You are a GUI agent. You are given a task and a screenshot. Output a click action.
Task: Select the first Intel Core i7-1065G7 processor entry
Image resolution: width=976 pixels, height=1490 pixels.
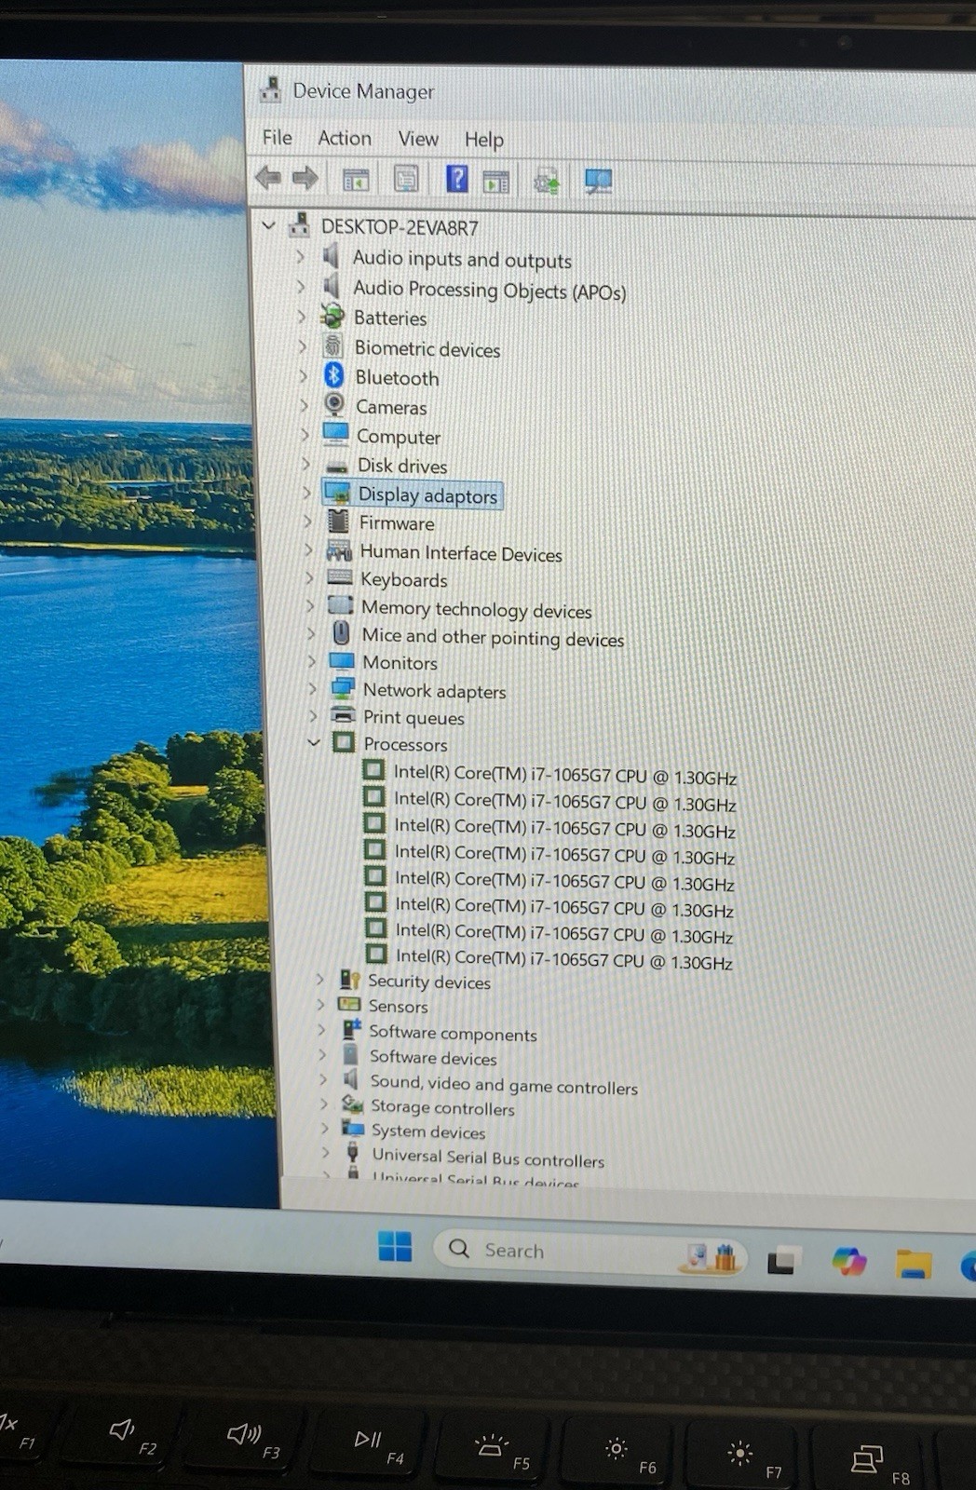pos(564,775)
